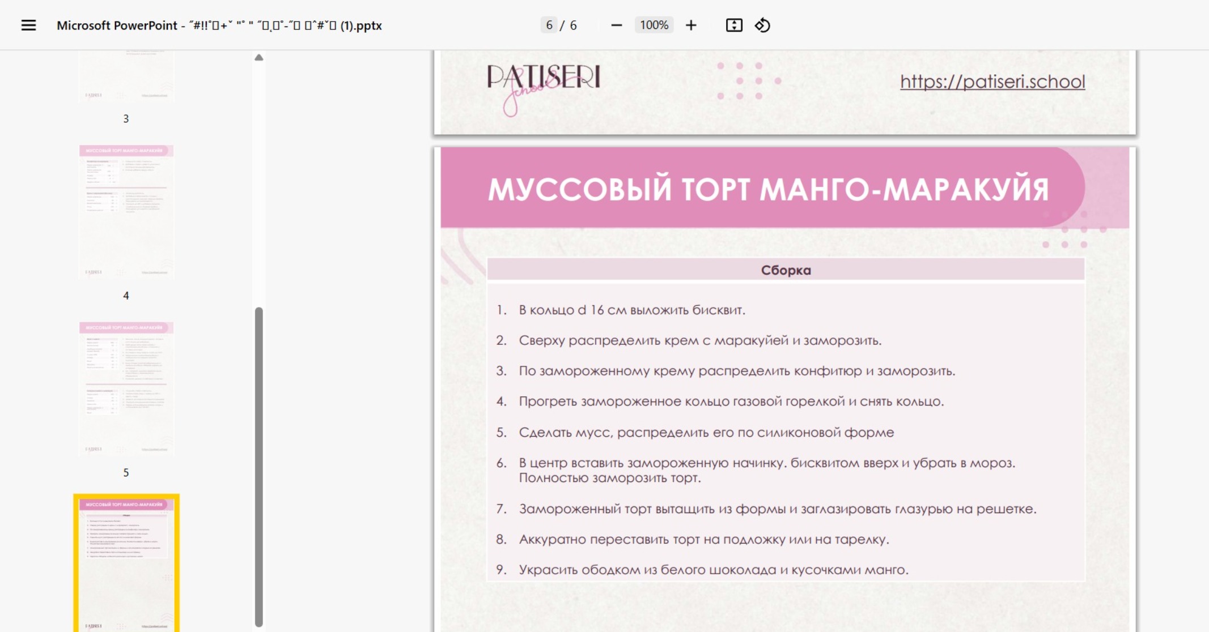Click step 2 'Сверху распределить крем' text
This screenshot has width=1209, height=632.
click(x=700, y=341)
